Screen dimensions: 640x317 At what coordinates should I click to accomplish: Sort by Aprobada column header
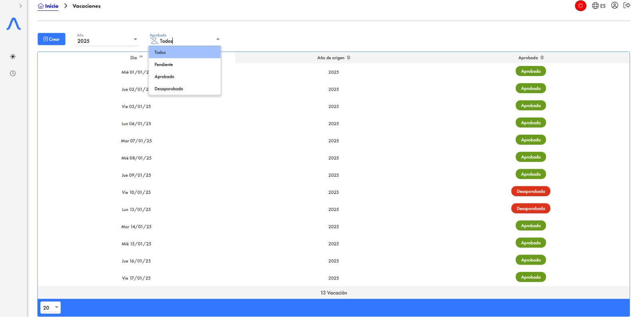coord(530,58)
